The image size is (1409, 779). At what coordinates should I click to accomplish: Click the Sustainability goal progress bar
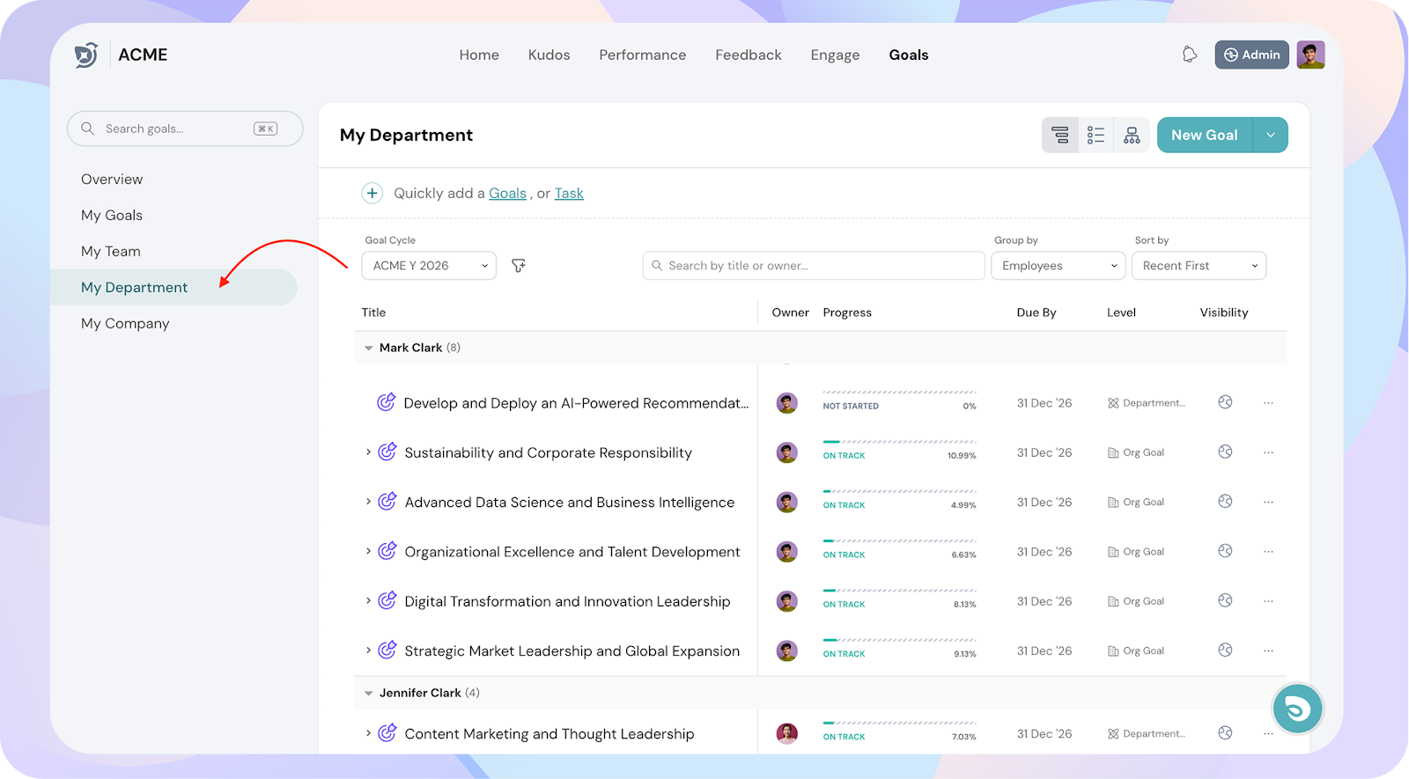coord(899,442)
